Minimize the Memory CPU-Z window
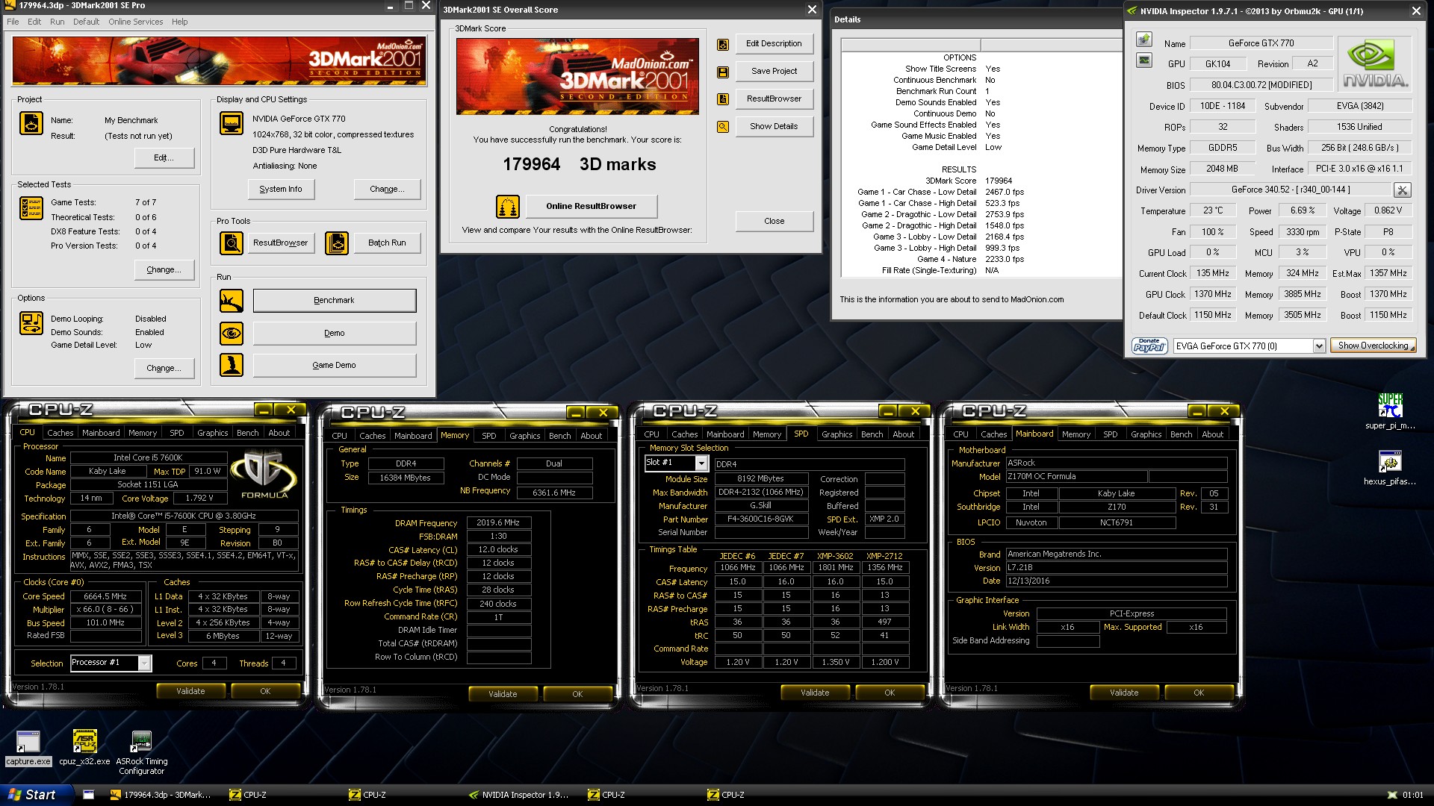1434x806 pixels. [x=576, y=413]
